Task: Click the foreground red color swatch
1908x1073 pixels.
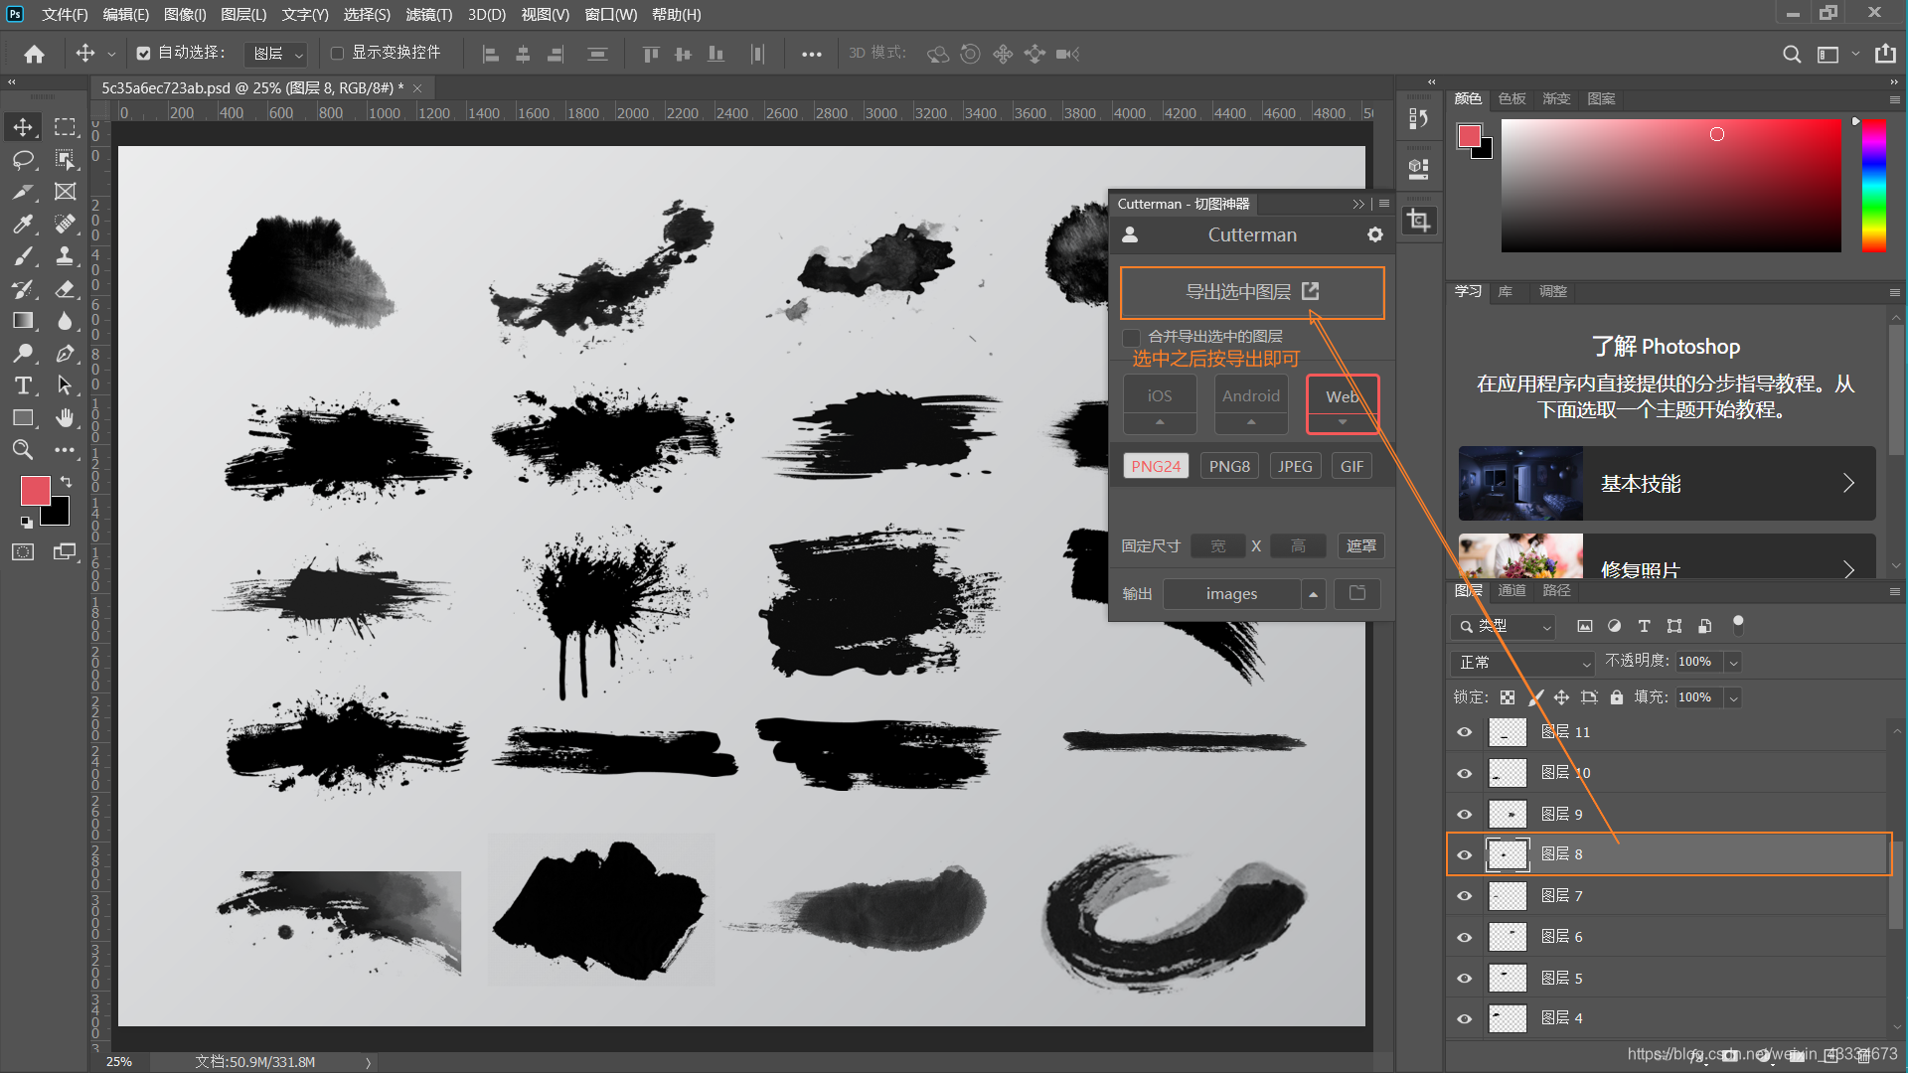Action: coord(35,490)
